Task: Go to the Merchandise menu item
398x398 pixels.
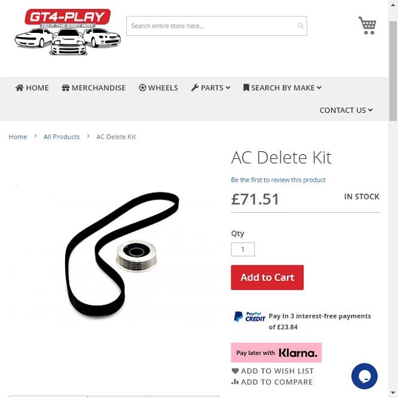Action: coord(94,88)
